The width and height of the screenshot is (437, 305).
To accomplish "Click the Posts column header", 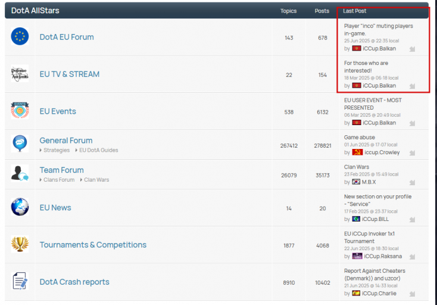I will (322, 11).
